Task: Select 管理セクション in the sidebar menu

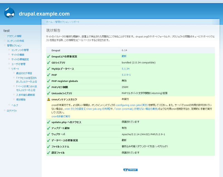Action: click(x=14, y=46)
